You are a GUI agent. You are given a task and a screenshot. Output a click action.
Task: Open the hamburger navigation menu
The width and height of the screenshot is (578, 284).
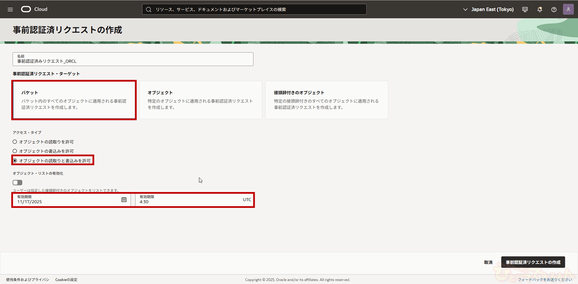(x=10, y=9)
